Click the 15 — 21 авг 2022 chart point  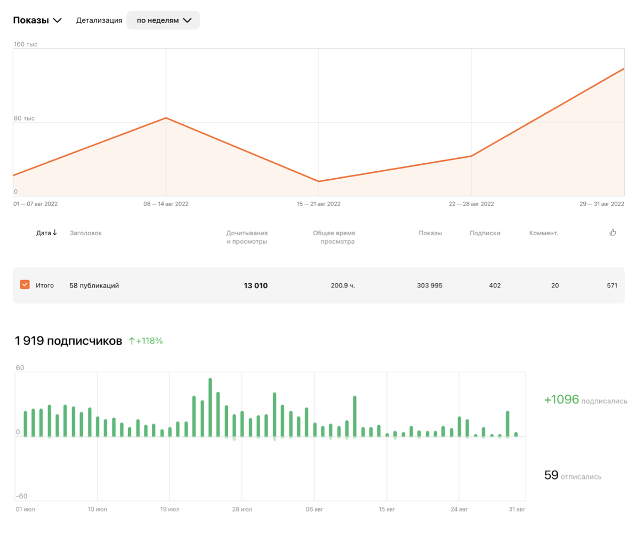tap(319, 181)
